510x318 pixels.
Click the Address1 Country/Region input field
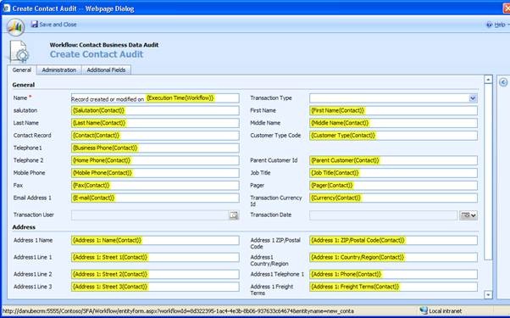coord(393,258)
